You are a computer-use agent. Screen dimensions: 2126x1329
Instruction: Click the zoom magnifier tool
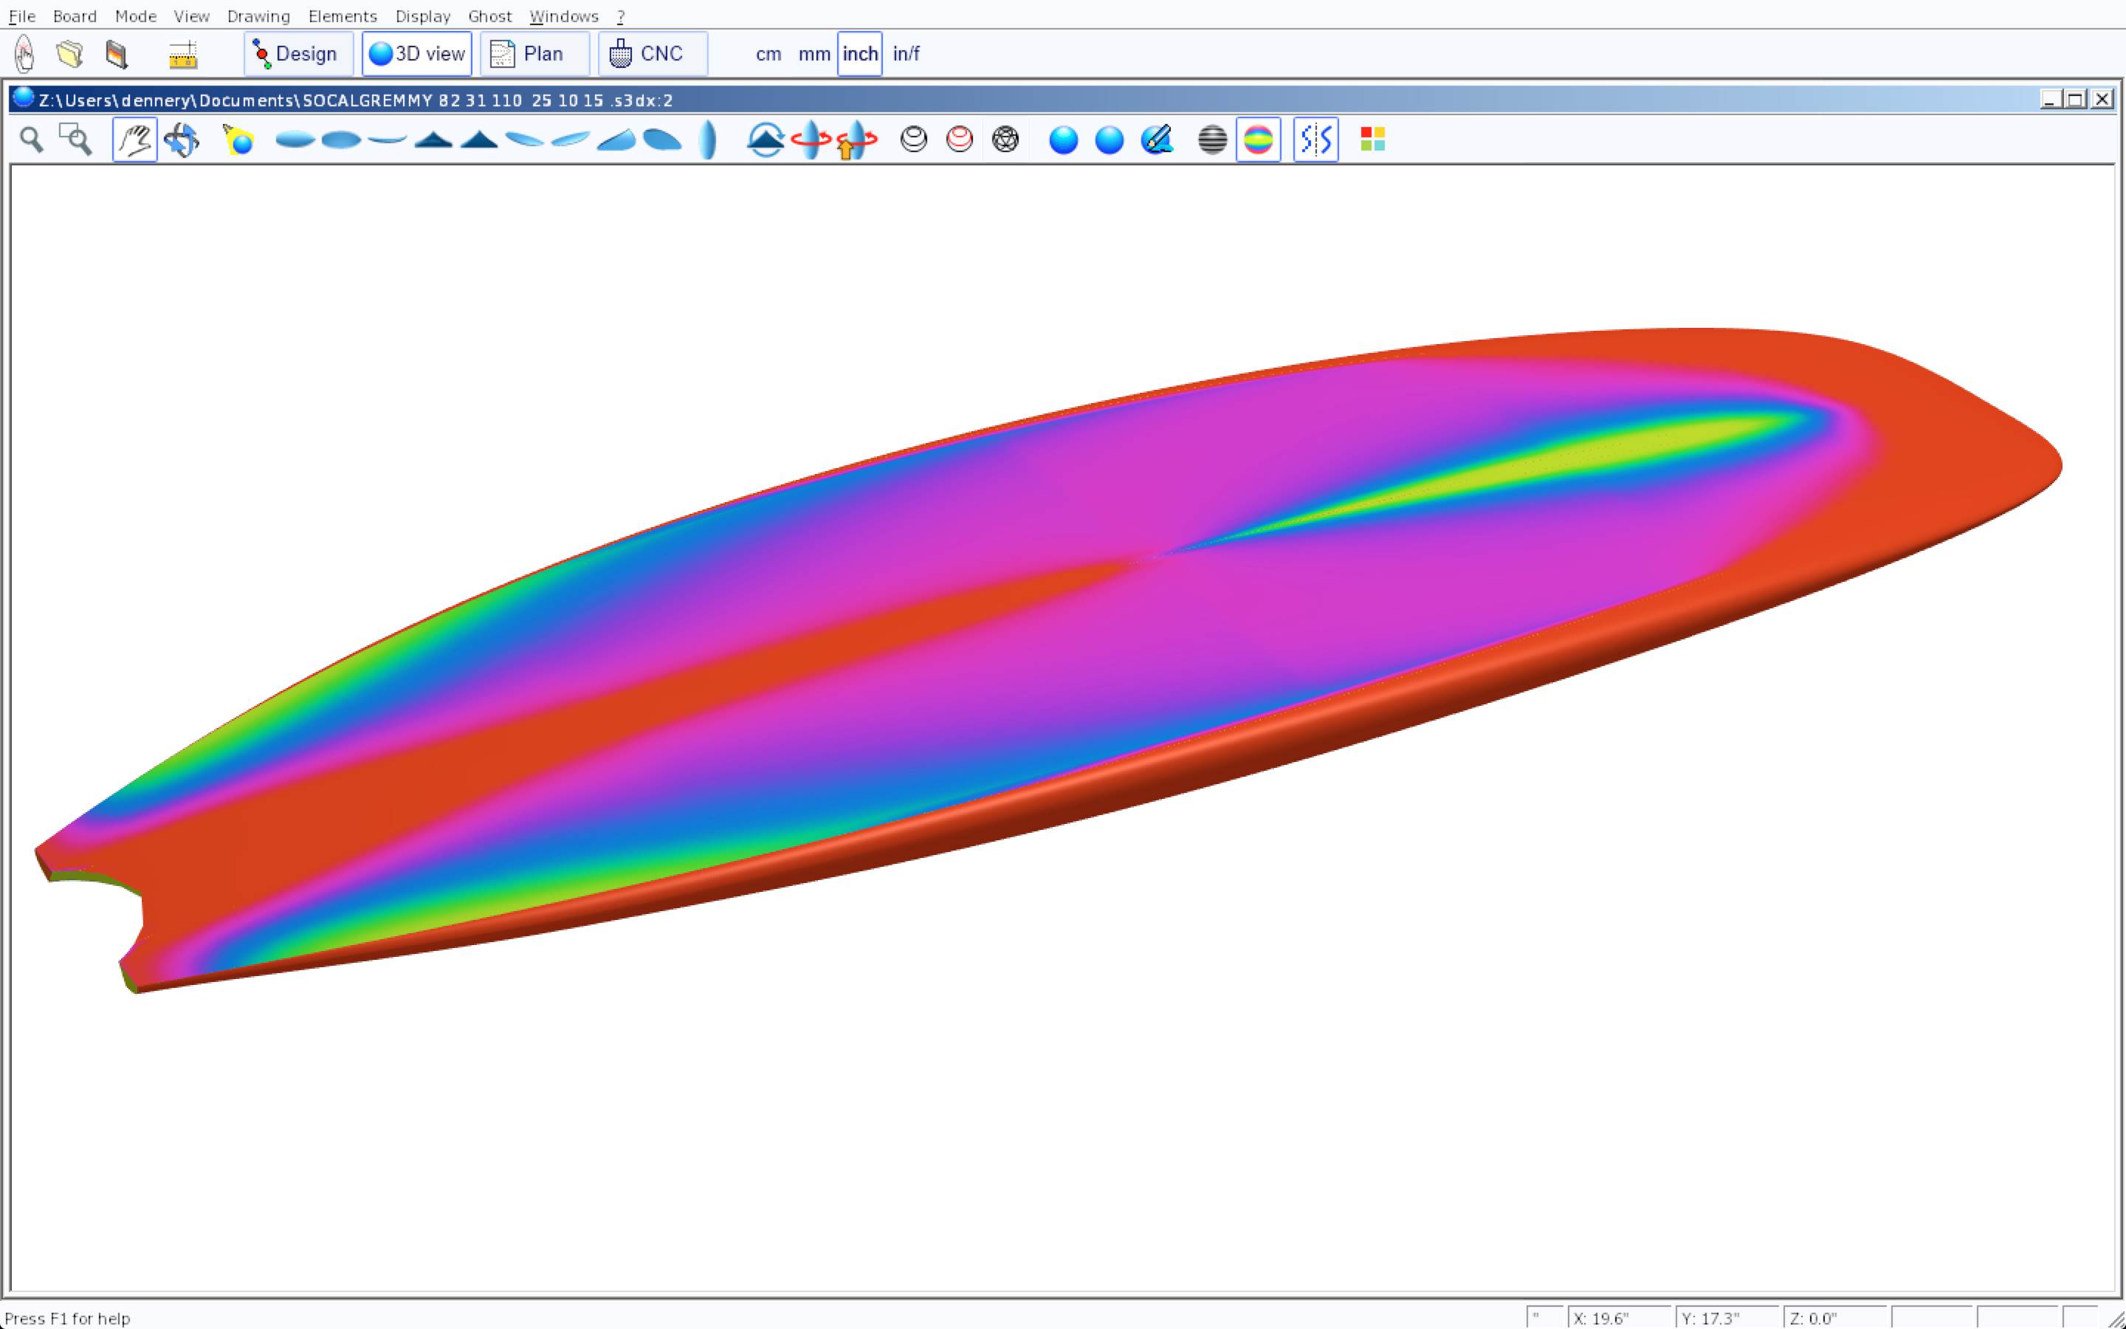[32, 140]
